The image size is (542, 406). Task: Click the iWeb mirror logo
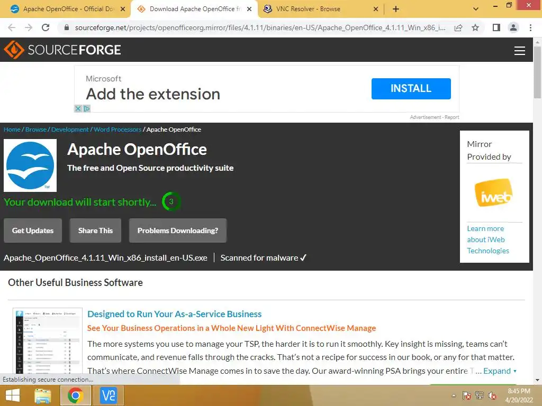[x=494, y=192]
